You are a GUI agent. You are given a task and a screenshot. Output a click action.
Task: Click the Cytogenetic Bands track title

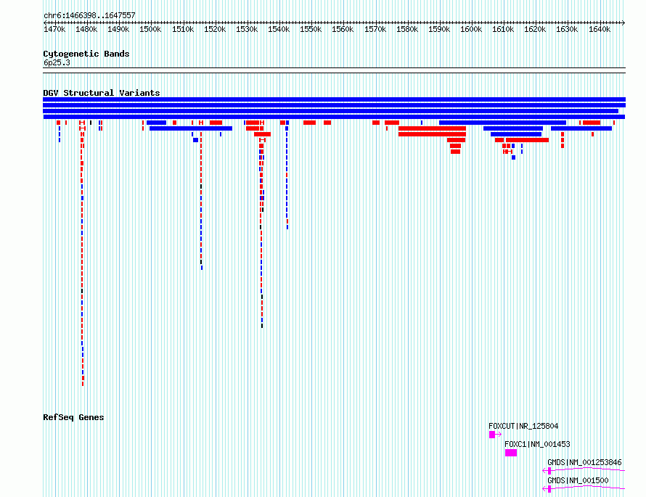(86, 54)
